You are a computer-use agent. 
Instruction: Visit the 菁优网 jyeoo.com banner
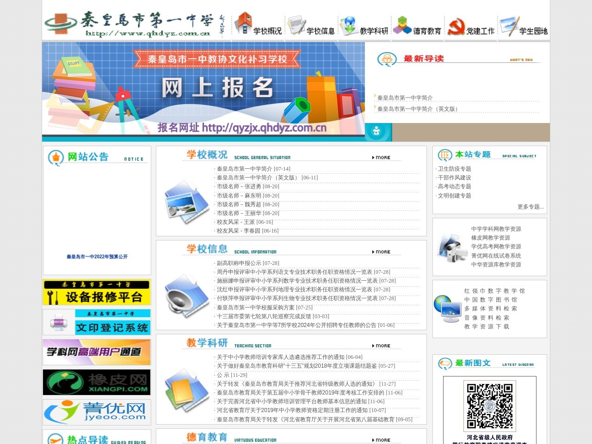click(97, 412)
